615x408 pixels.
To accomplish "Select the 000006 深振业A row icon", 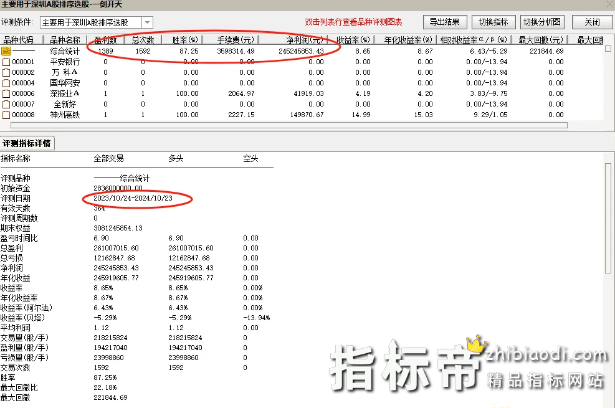I will [x=6, y=93].
